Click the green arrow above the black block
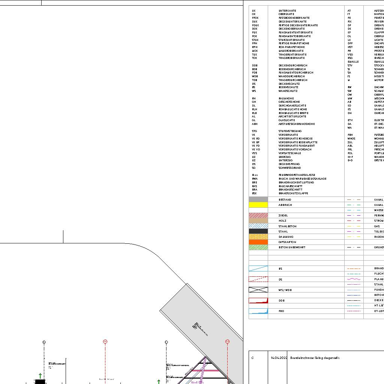The height and width of the screenshot is (384, 384). click(x=40, y=375)
